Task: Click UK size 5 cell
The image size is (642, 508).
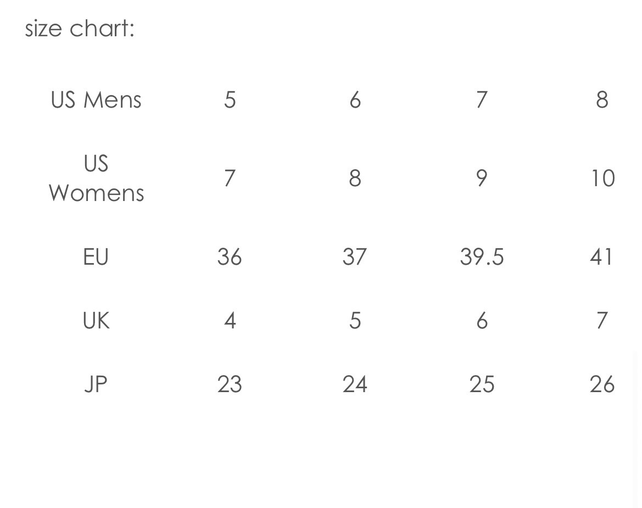Action: click(355, 320)
